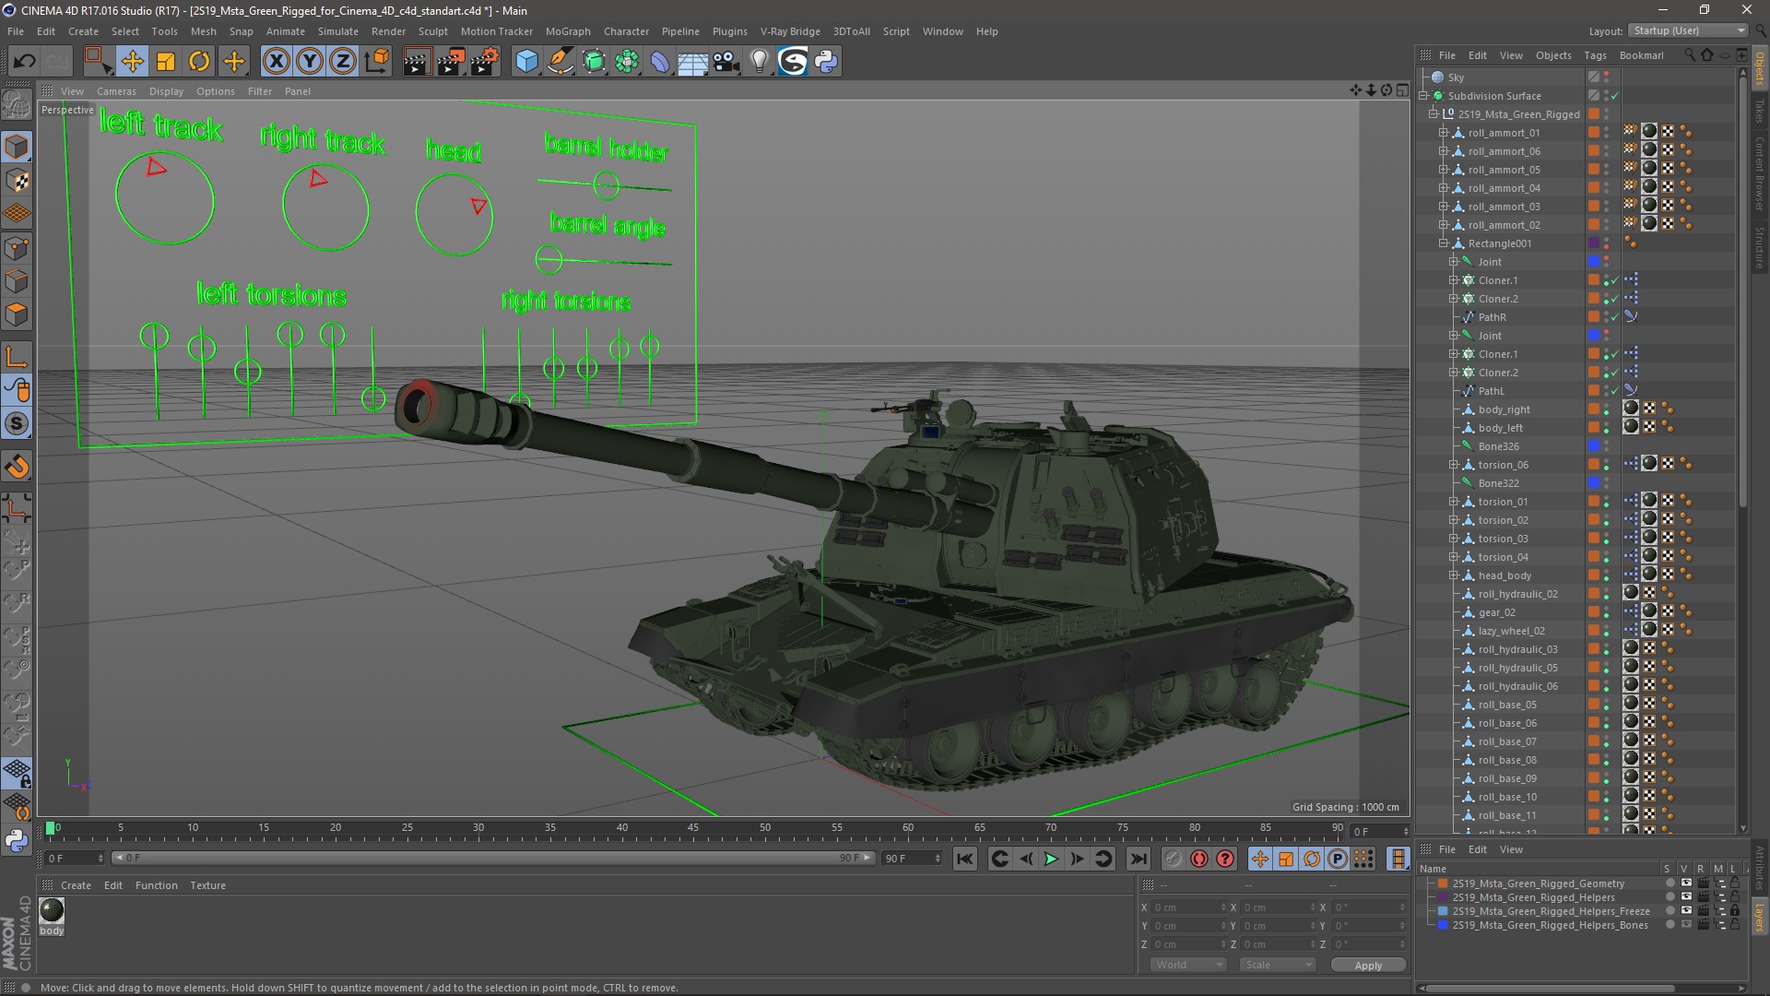
Task: Open the Character menu
Action: click(626, 31)
